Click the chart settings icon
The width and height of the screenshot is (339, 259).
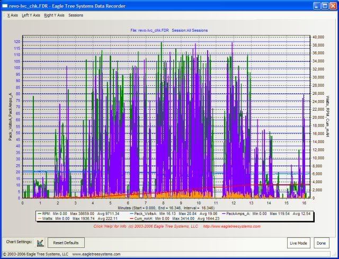(41, 243)
